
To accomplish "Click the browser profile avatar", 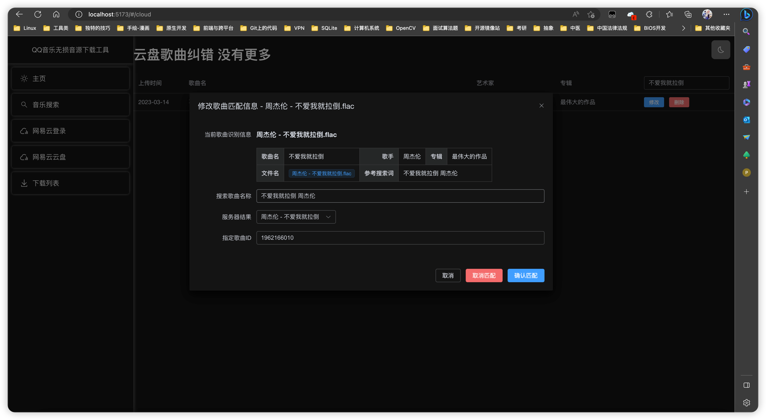I will [707, 14].
